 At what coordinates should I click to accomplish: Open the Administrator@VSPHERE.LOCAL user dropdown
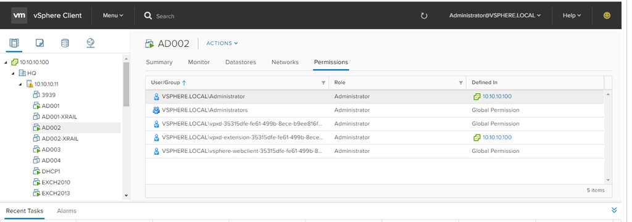point(495,15)
